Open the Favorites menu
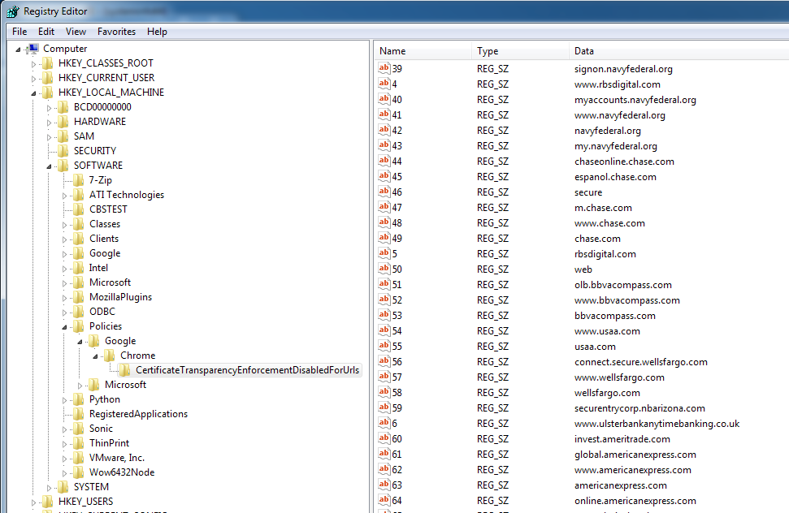 tap(116, 32)
